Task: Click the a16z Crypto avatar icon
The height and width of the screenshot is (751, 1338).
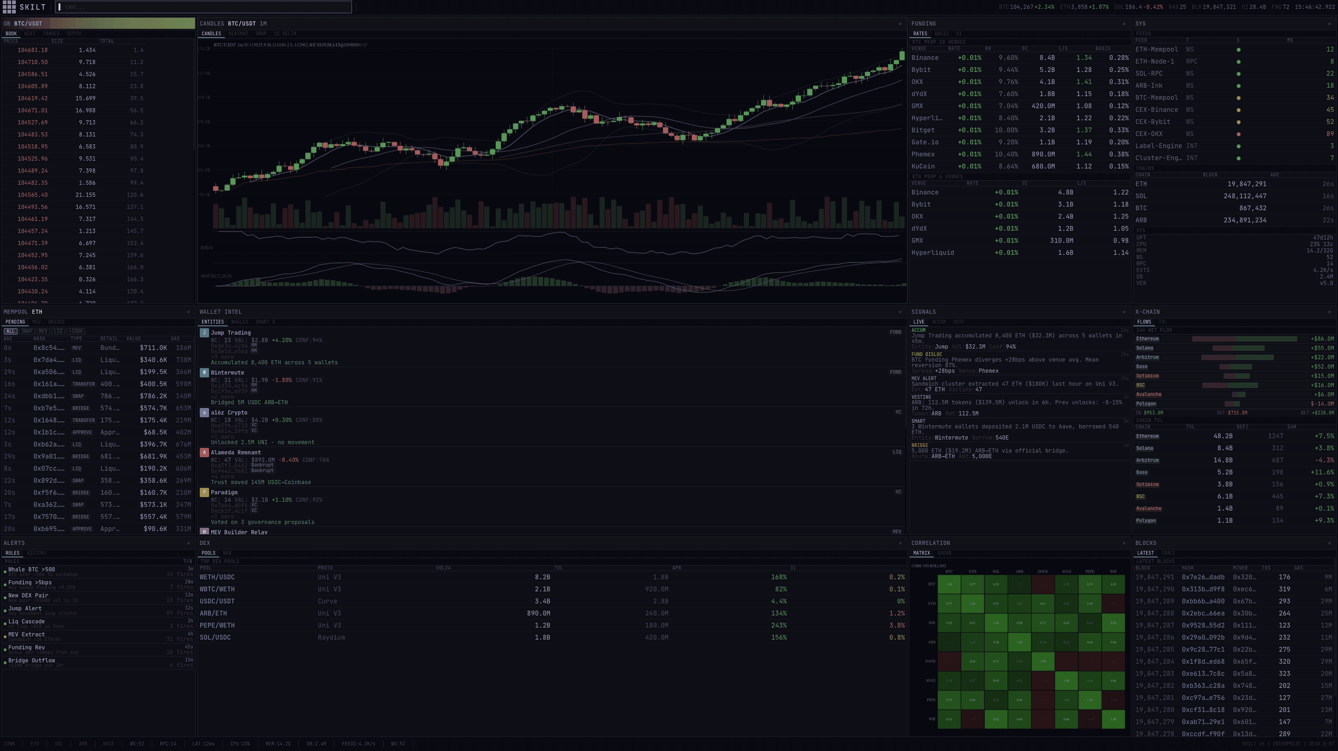Action: pyautogui.click(x=204, y=413)
